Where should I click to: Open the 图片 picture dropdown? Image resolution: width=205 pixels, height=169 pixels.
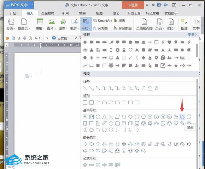(x=51, y=24)
